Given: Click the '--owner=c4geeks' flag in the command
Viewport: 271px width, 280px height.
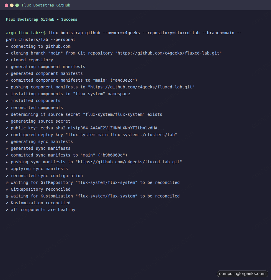Looking at the screenshot, I should point(121,33).
